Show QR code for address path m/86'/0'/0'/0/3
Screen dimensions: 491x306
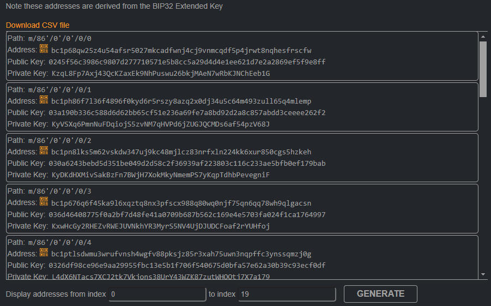(x=44, y=201)
